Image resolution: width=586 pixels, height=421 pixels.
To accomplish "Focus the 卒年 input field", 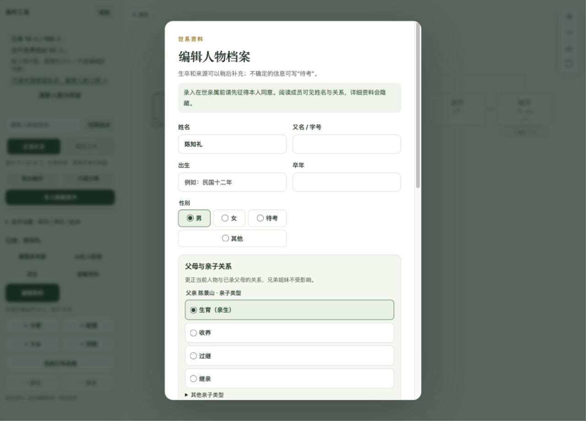I will [x=347, y=182].
